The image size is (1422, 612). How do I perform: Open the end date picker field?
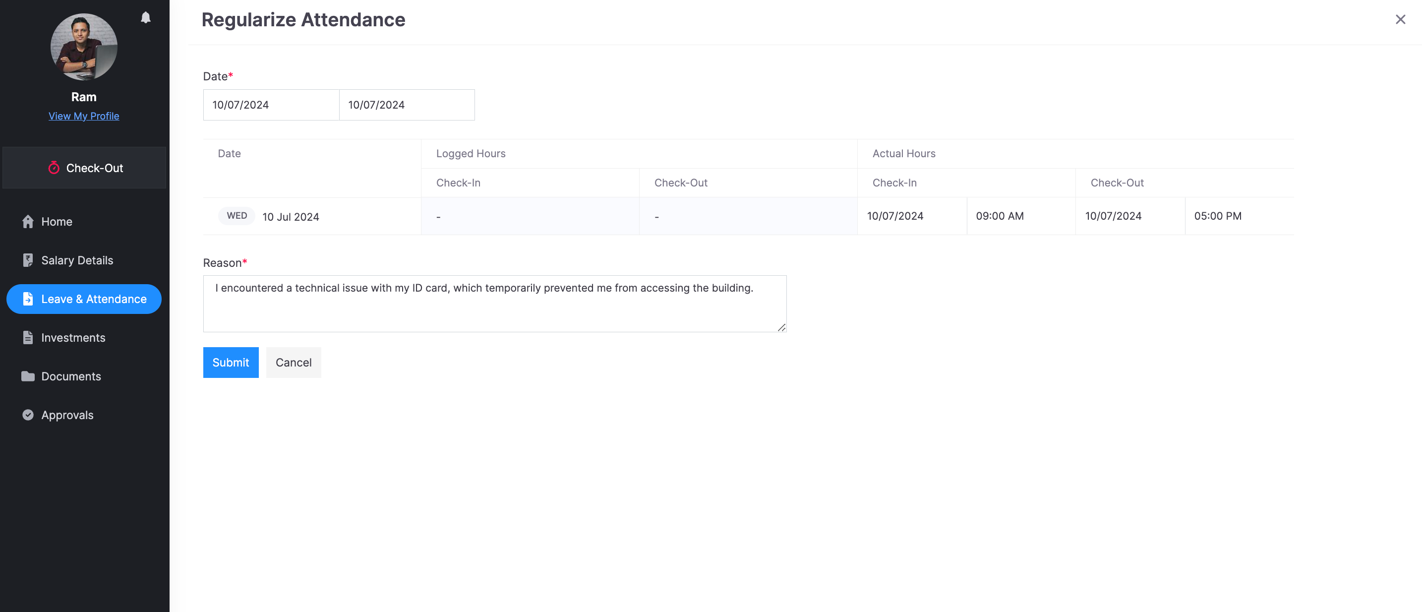click(x=406, y=105)
